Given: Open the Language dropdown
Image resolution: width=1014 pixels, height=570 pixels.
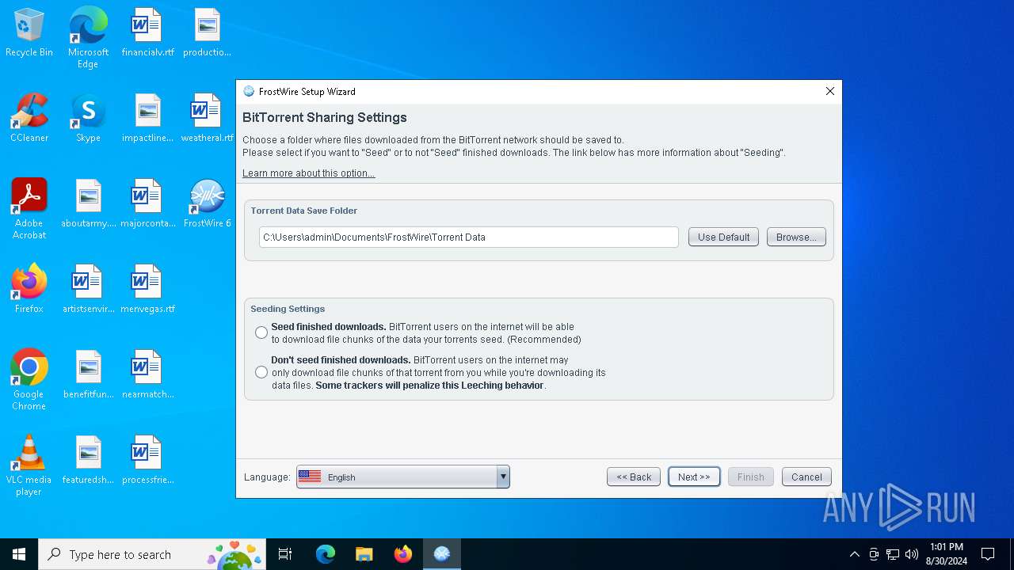Looking at the screenshot, I should 403,477.
